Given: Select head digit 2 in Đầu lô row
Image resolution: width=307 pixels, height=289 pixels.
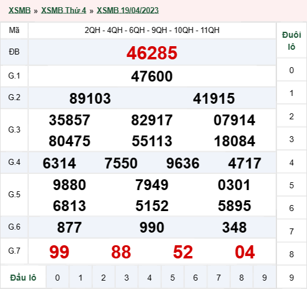Looking at the screenshot, I should tap(103, 278).
